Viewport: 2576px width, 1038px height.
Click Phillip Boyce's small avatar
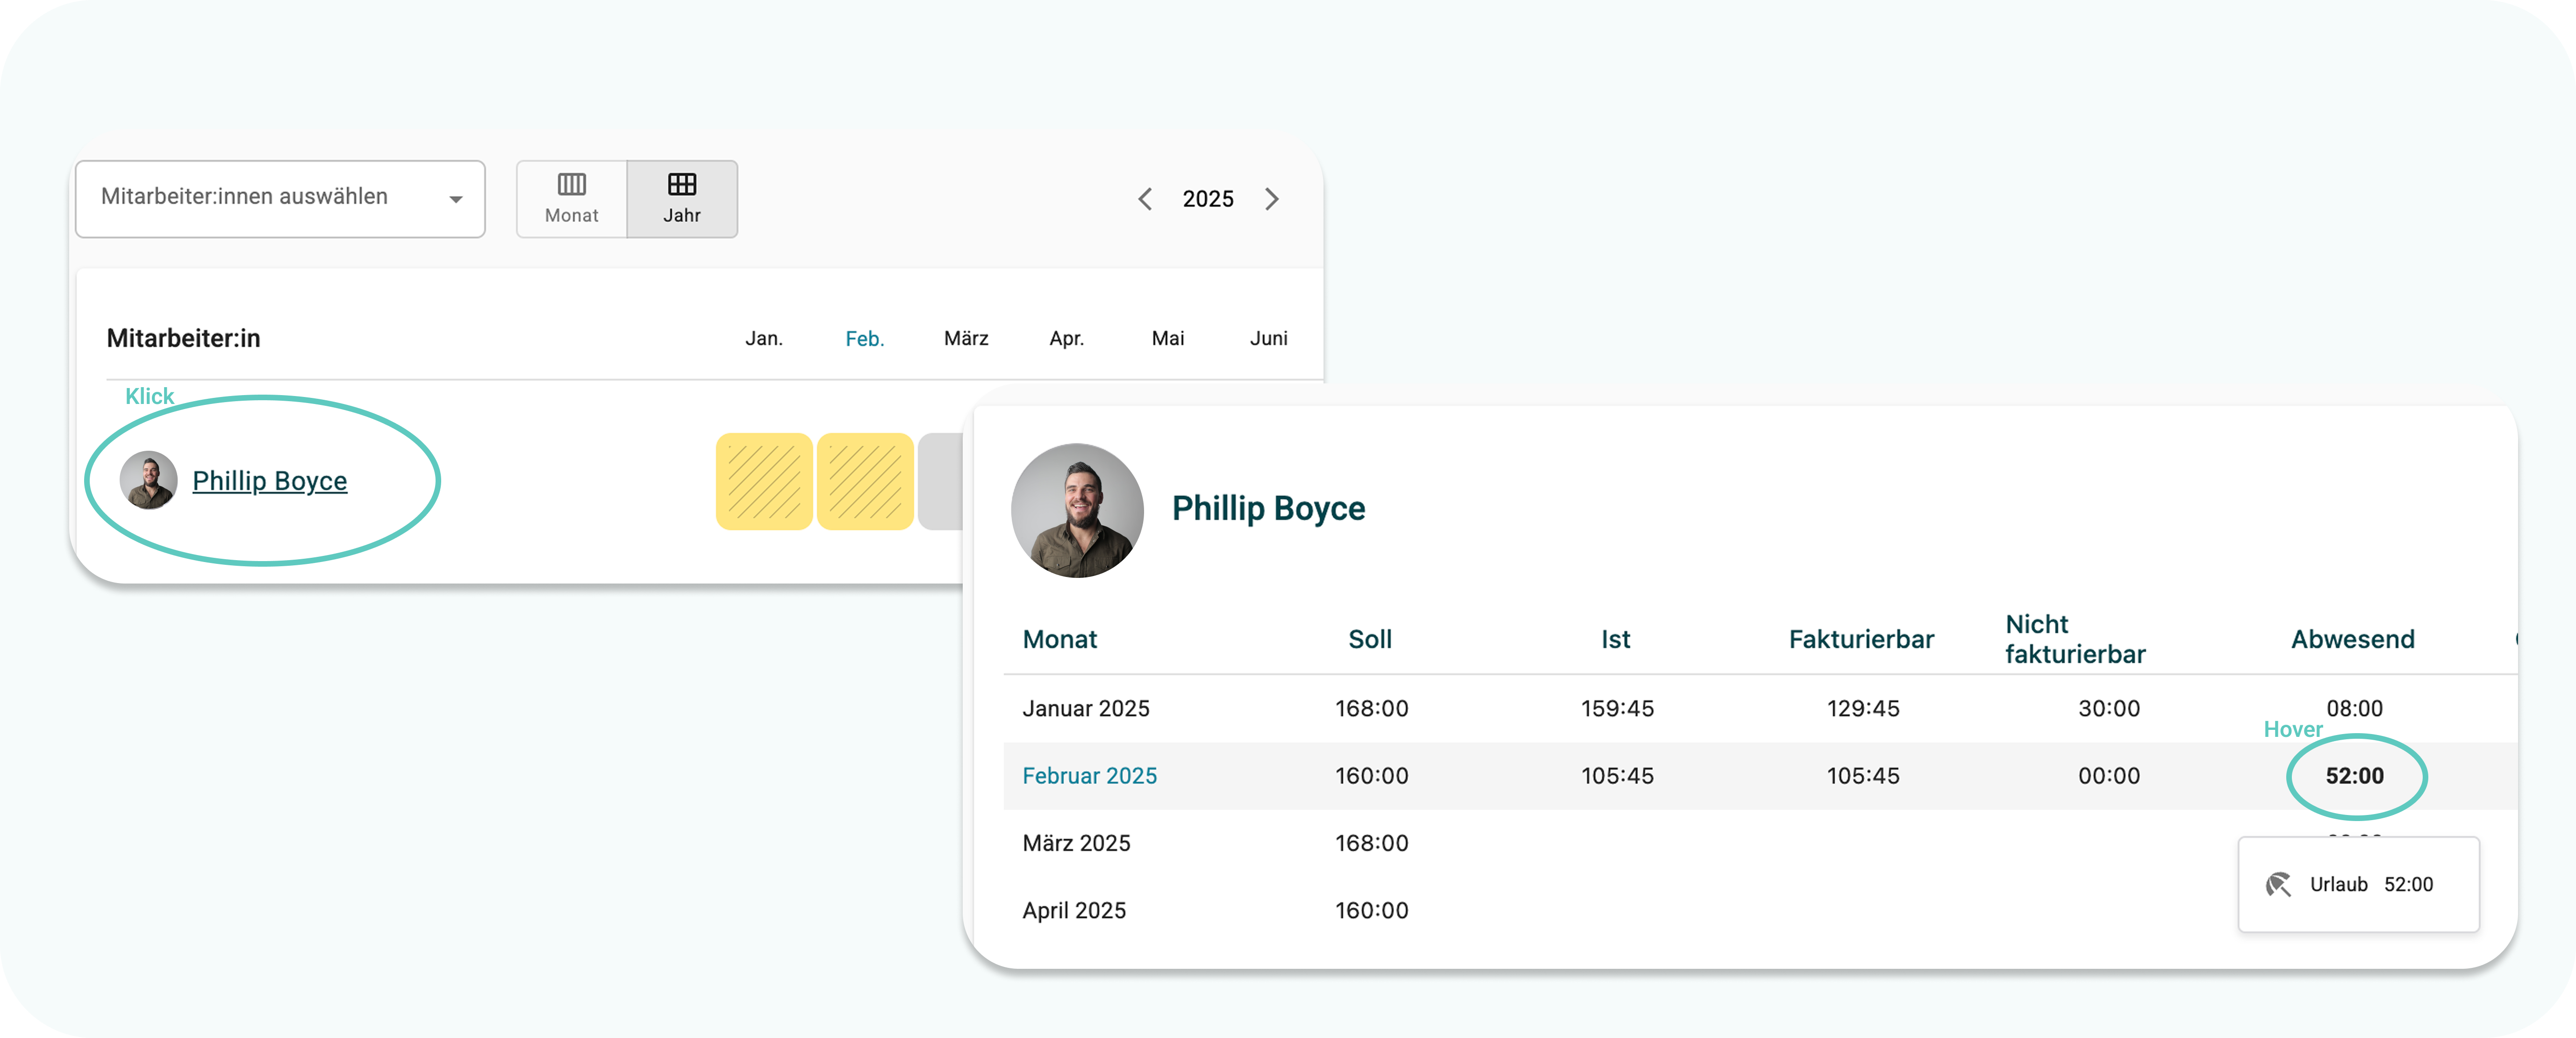point(148,480)
